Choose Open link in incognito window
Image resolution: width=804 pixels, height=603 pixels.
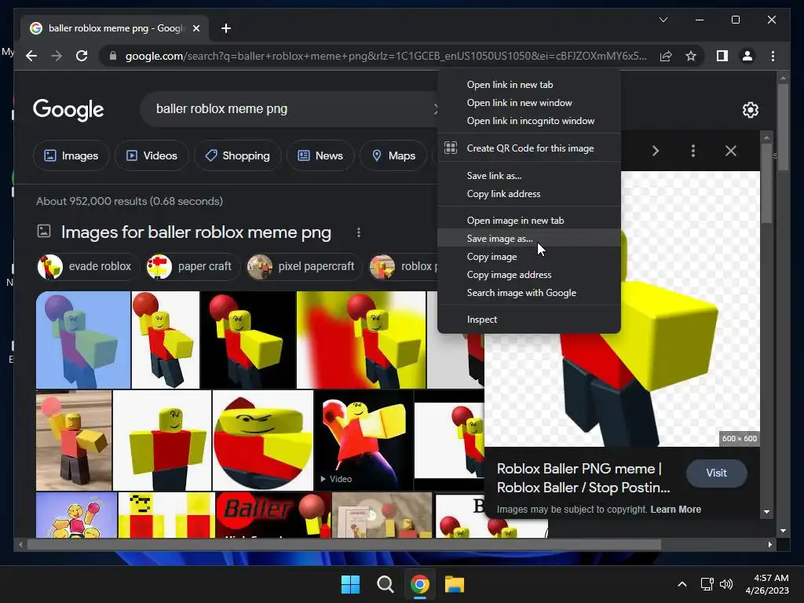529,121
